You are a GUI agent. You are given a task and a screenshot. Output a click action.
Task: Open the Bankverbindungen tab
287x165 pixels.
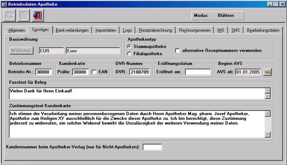[x=72, y=30]
